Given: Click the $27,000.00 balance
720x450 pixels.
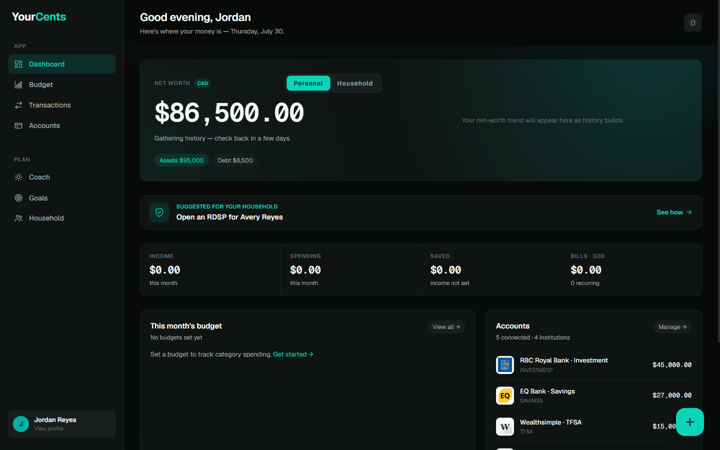Looking at the screenshot, I should [672, 395].
